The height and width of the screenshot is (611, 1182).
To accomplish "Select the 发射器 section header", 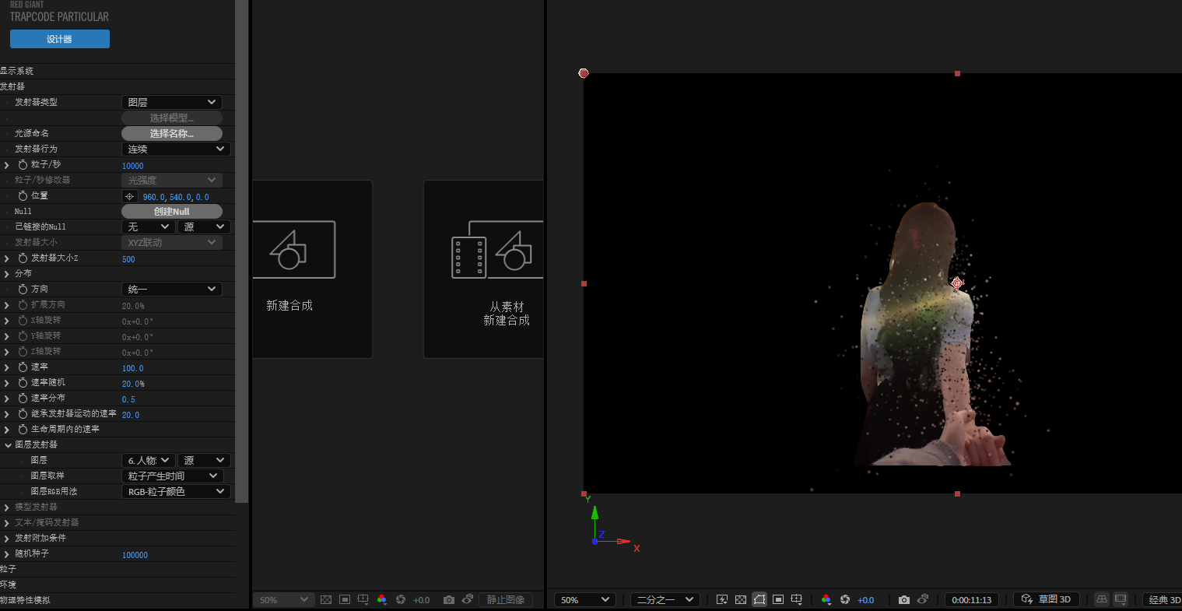I will click(x=13, y=86).
